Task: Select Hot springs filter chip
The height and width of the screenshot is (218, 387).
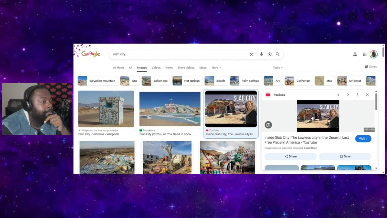Action: 187,81
